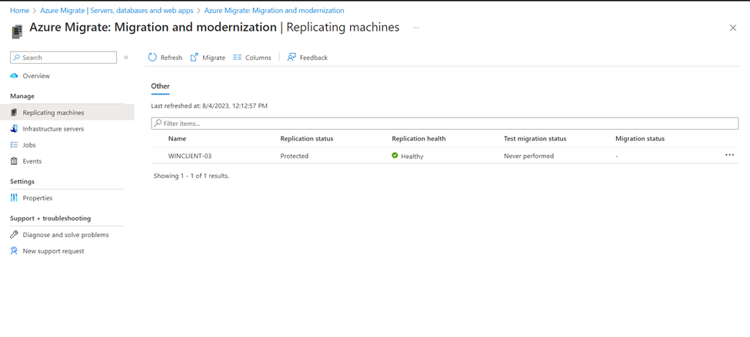Click the green Healthy checkmark icon
Screen dimensions: 750x337
pyautogui.click(x=395, y=156)
